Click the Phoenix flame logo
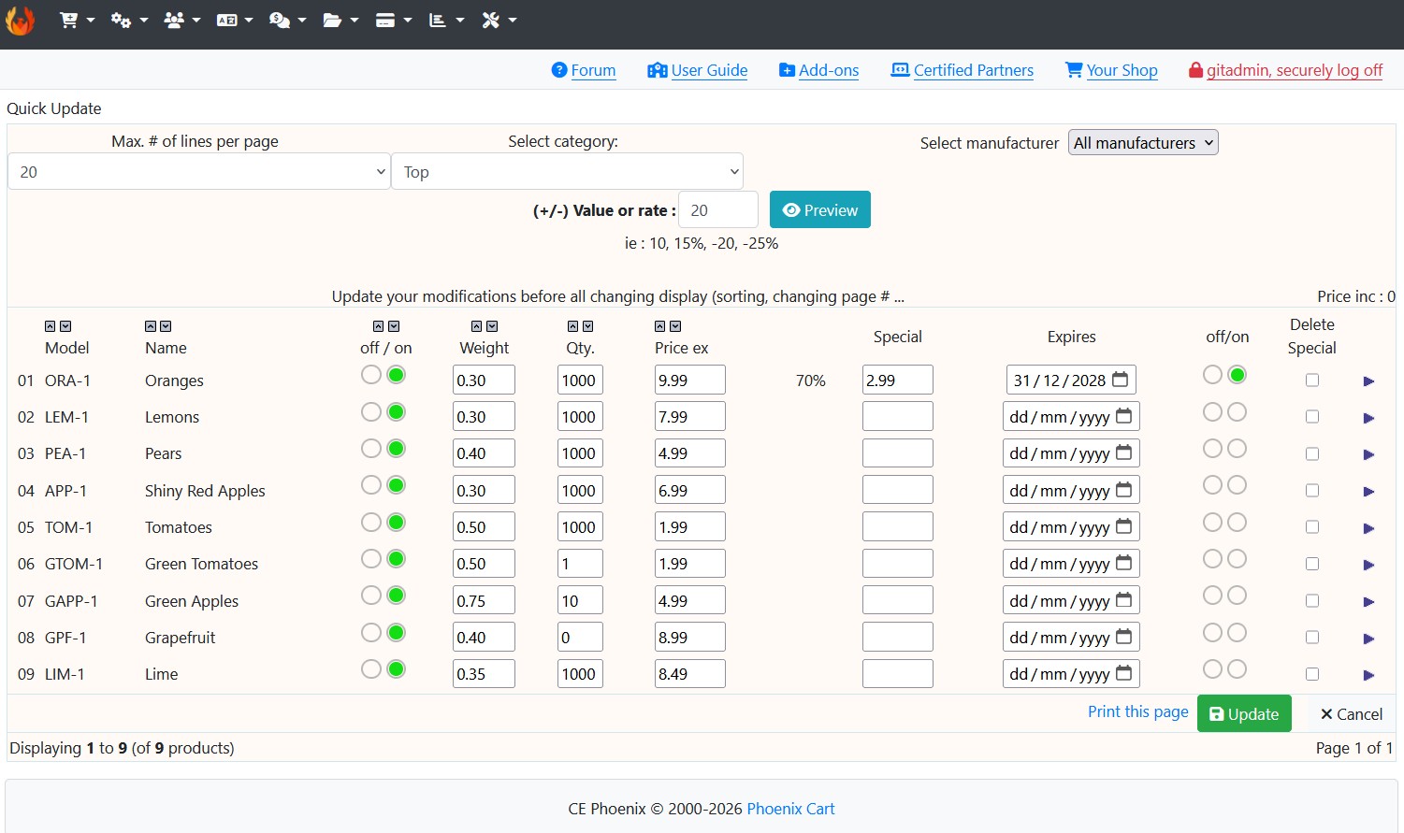 [20, 20]
